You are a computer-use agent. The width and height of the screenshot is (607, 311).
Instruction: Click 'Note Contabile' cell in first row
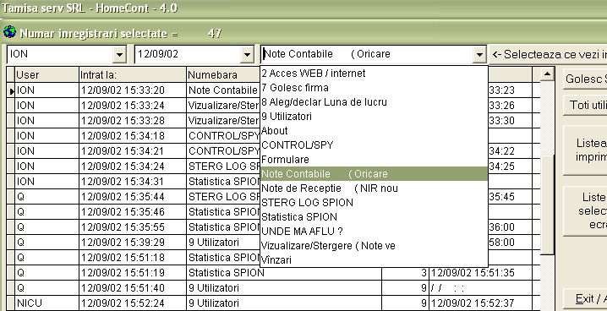223,90
